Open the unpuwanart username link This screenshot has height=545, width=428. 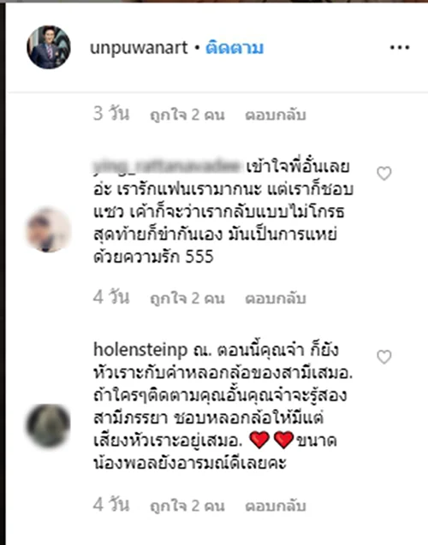point(139,48)
